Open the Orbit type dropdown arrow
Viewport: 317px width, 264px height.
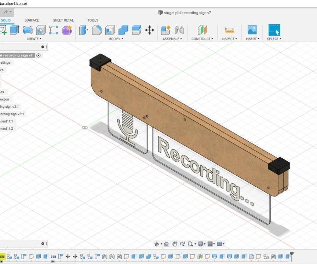click(x=161, y=244)
